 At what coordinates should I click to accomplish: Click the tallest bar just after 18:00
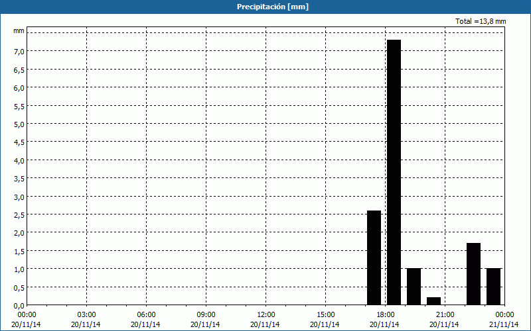coord(394,172)
